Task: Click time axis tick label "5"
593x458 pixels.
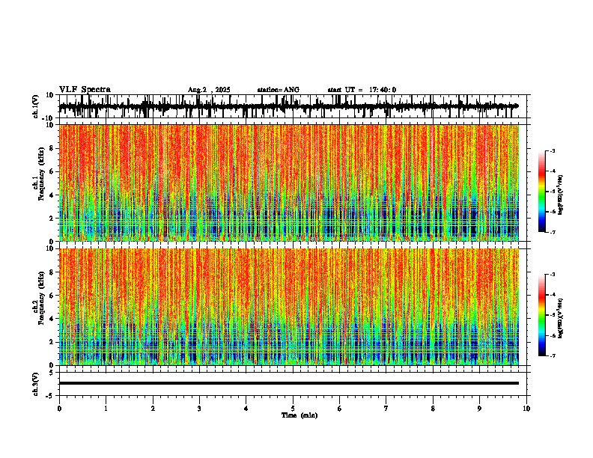Action: (293, 409)
